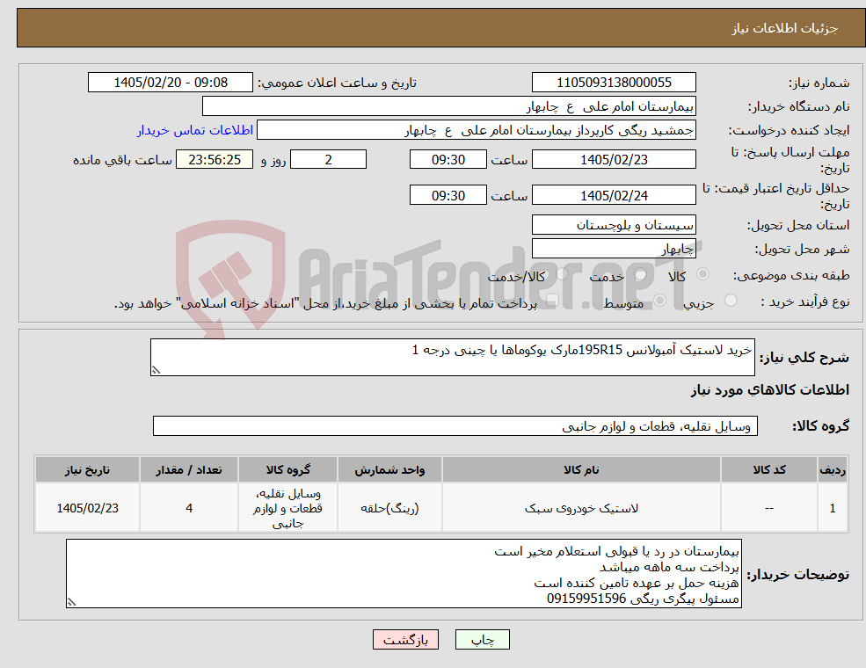
Task: Click the کد کالا column header
Action: pyautogui.click(x=768, y=470)
